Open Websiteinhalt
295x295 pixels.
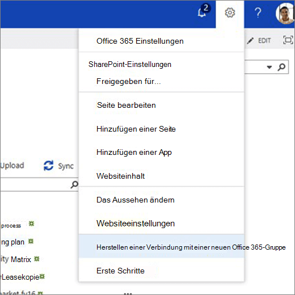[x=120, y=176]
